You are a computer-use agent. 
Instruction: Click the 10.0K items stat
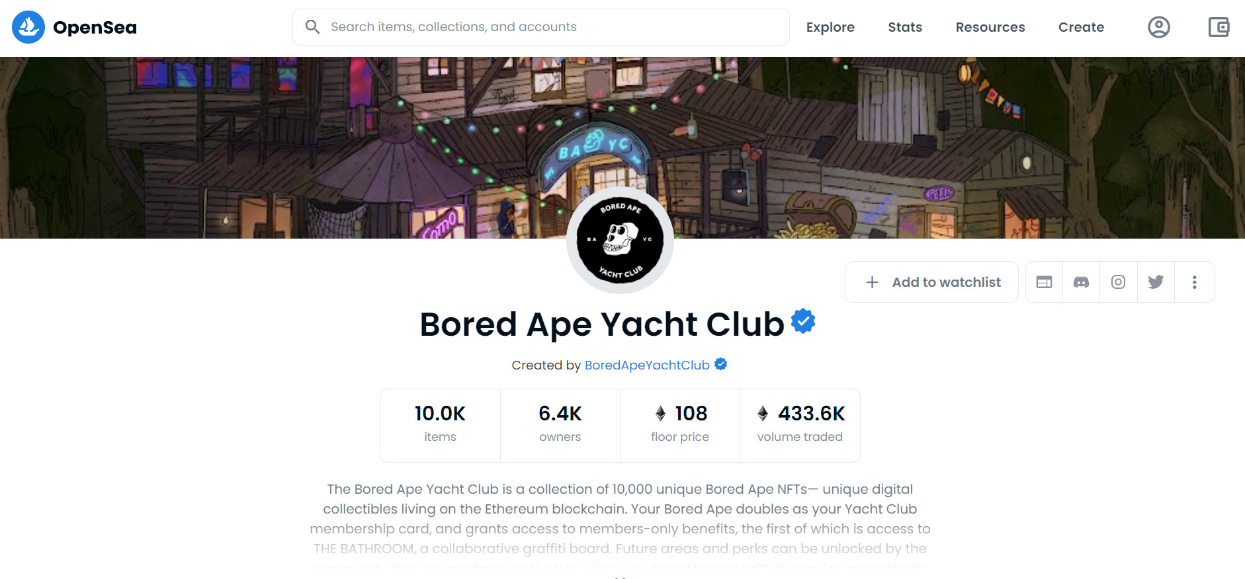pyautogui.click(x=440, y=425)
